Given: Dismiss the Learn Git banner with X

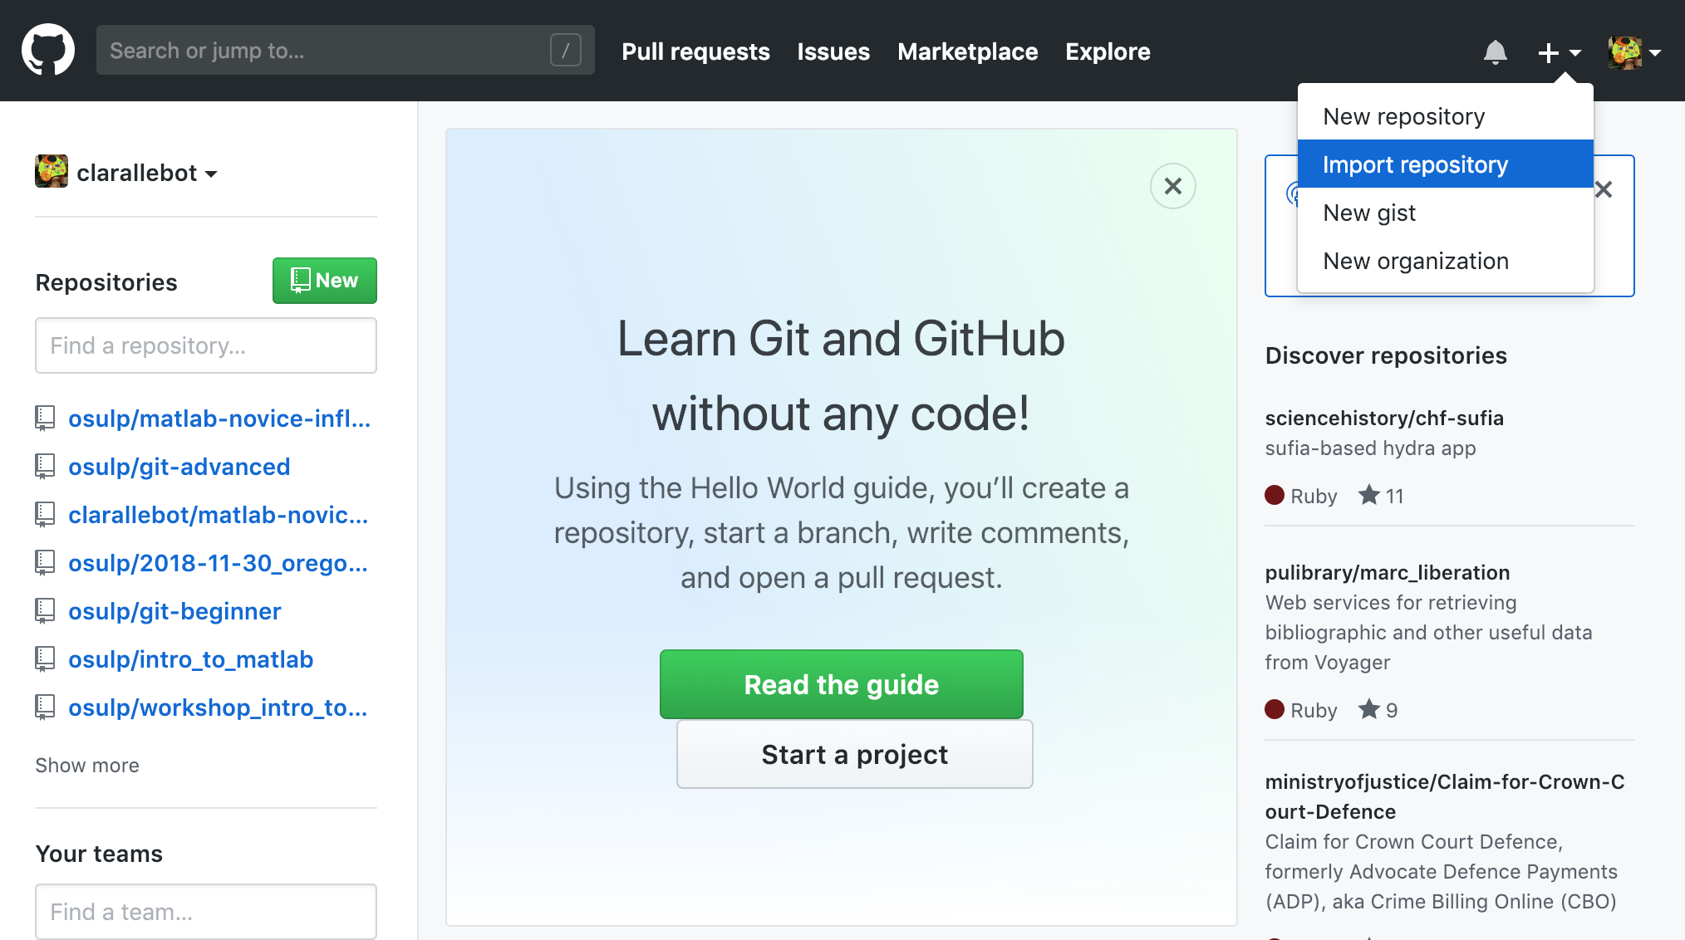Looking at the screenshot, I should click(x=1172, y=186).
